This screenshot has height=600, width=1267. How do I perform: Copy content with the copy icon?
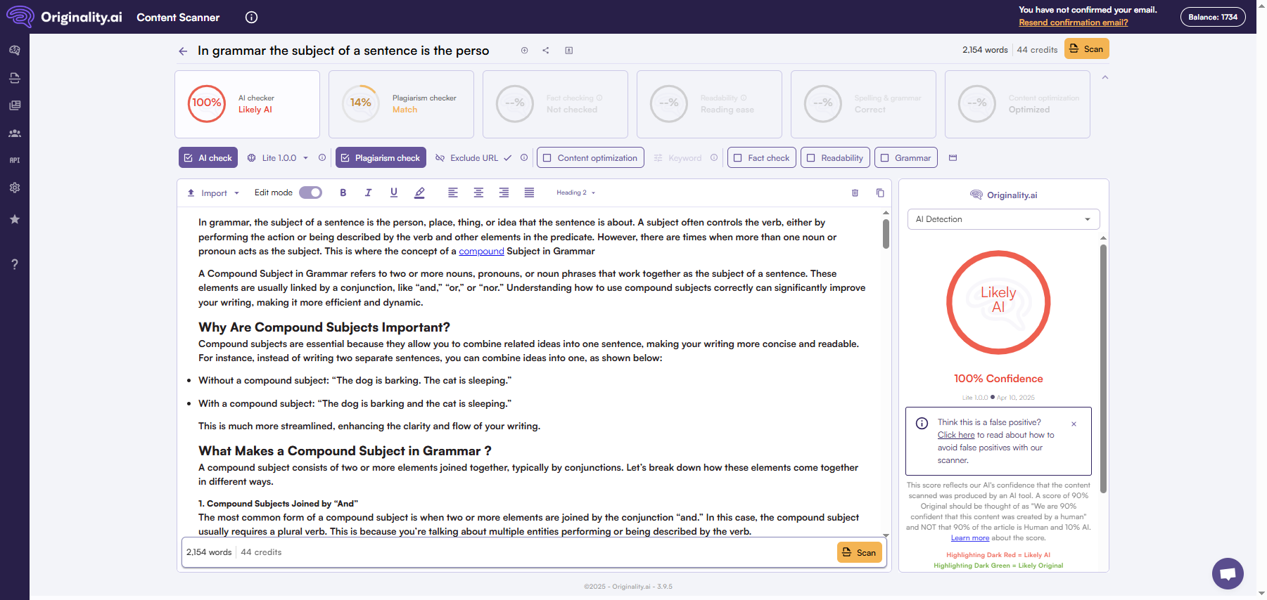[880, 193]
